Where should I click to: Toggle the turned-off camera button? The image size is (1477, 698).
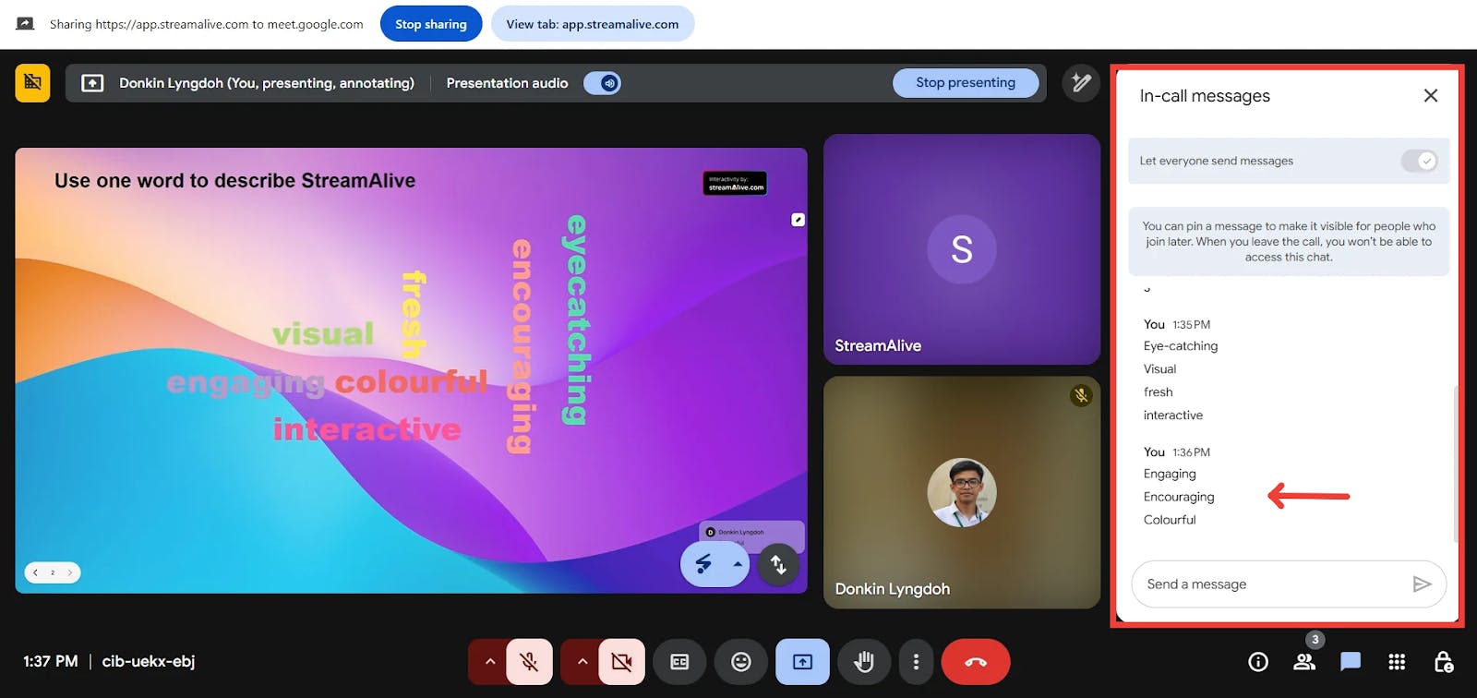point(621,662)
